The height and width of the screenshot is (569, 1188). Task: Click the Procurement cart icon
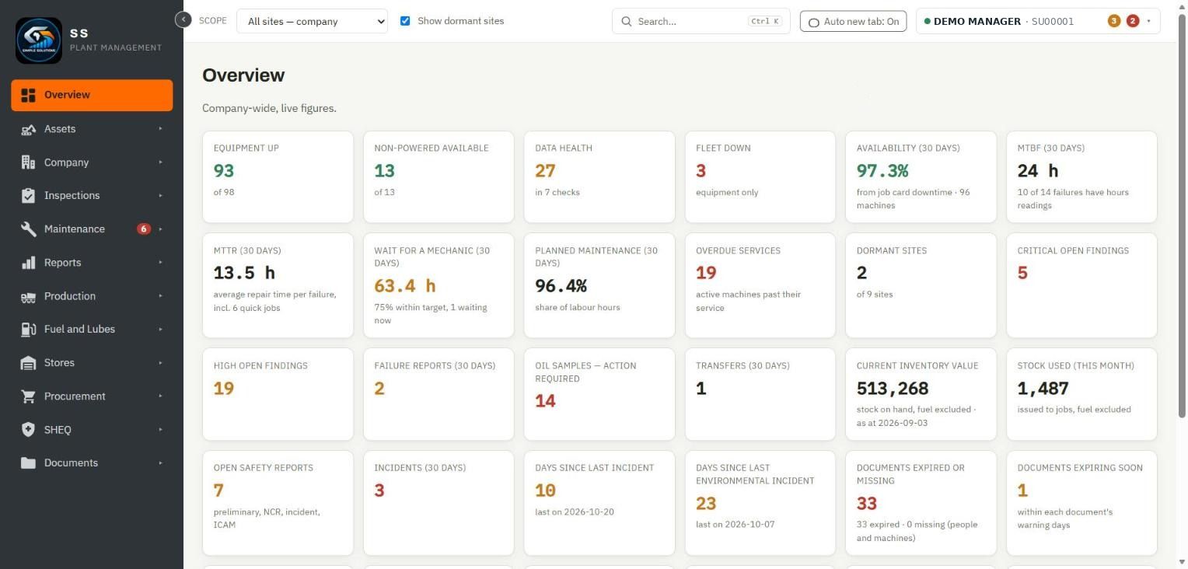click(29, 396)
